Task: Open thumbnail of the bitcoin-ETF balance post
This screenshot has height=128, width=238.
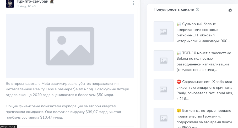Action: click(164, 32)
